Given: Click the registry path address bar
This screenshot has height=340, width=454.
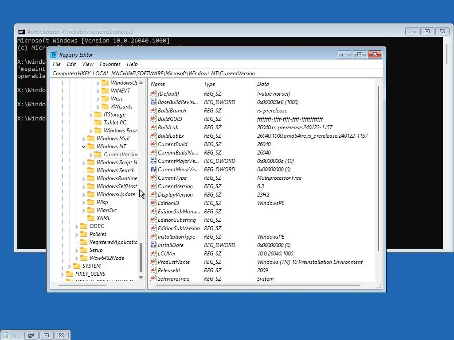Looking at the screenshot, I should point(216,73).
